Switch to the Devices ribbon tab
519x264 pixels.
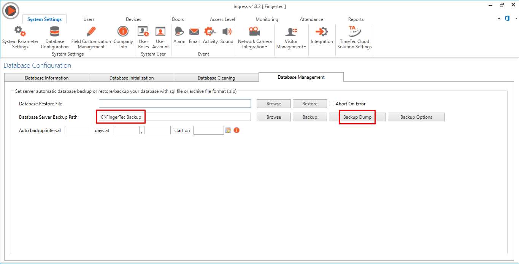tap(133, 19)
